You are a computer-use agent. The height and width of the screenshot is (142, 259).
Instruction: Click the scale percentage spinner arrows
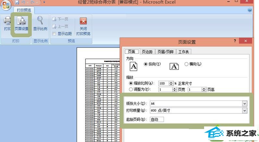171,83
